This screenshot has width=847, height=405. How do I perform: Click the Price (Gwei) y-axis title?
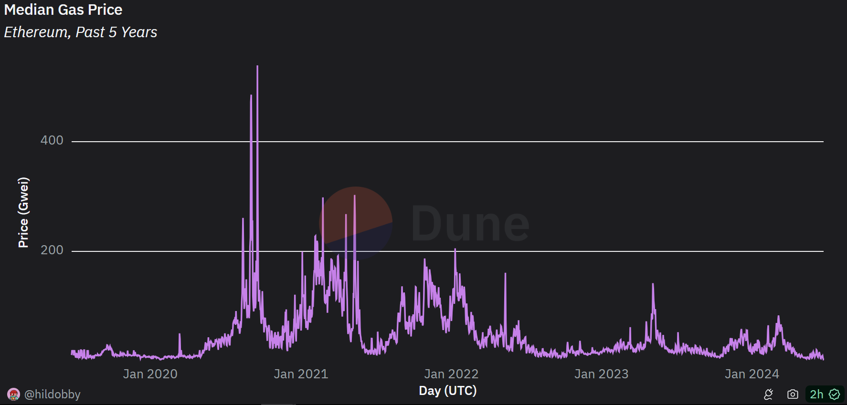click(23, 212)
